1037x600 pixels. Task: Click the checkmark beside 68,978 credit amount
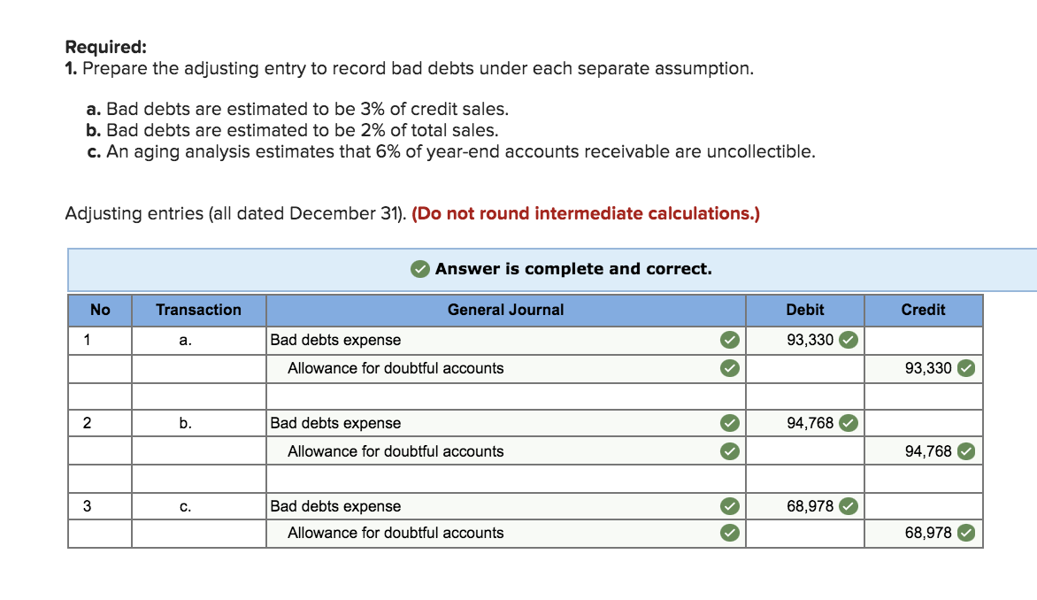pyautogui.click(x=965, y=533)
